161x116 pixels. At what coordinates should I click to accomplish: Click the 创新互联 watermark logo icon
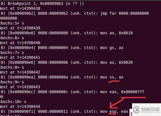point(136,110)
